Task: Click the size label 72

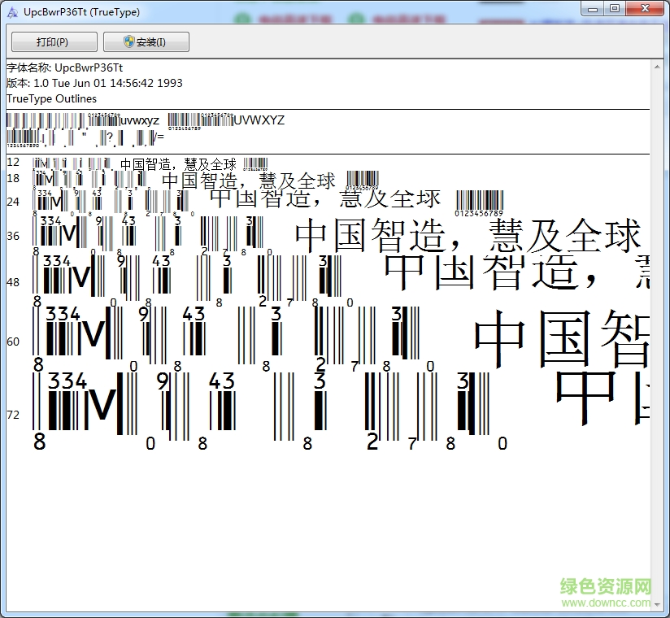Action: 13,415
